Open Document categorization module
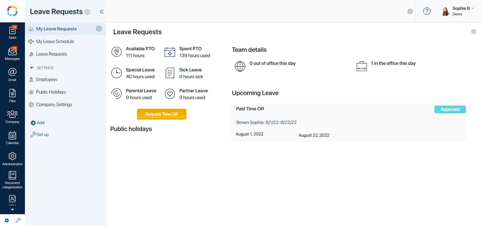Screen dimensions: 483x226 [12, 179]
